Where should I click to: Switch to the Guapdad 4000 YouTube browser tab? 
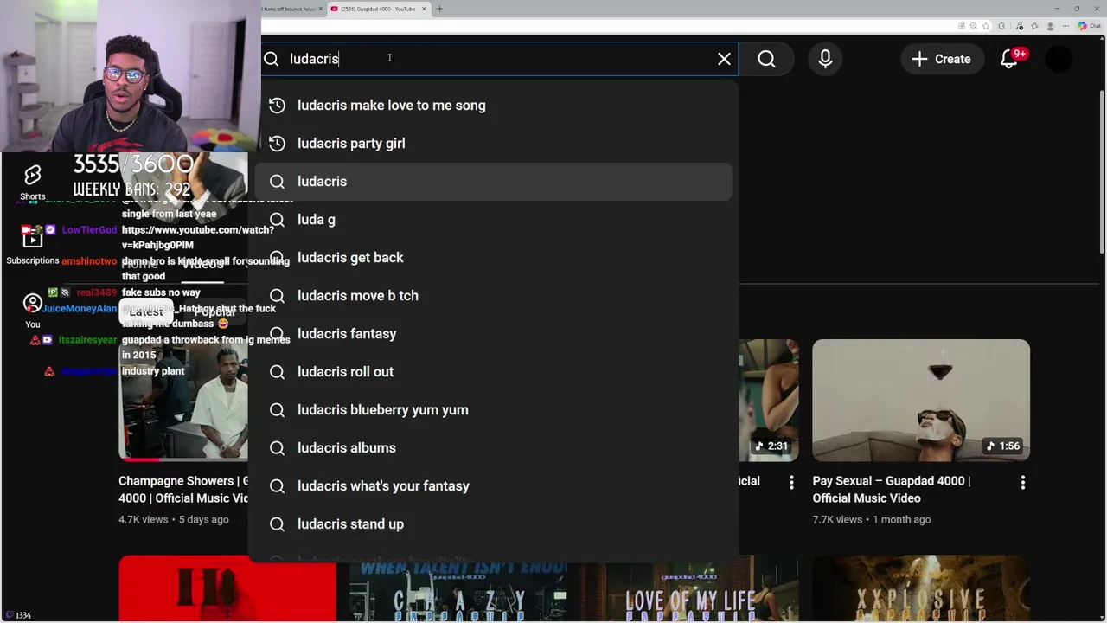pos(377,9)
